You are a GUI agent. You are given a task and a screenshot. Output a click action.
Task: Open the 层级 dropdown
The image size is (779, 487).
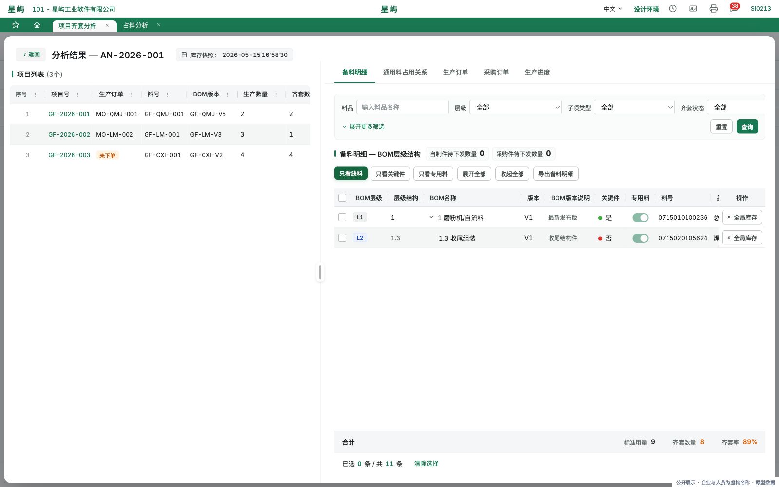(x=516, y=107)
